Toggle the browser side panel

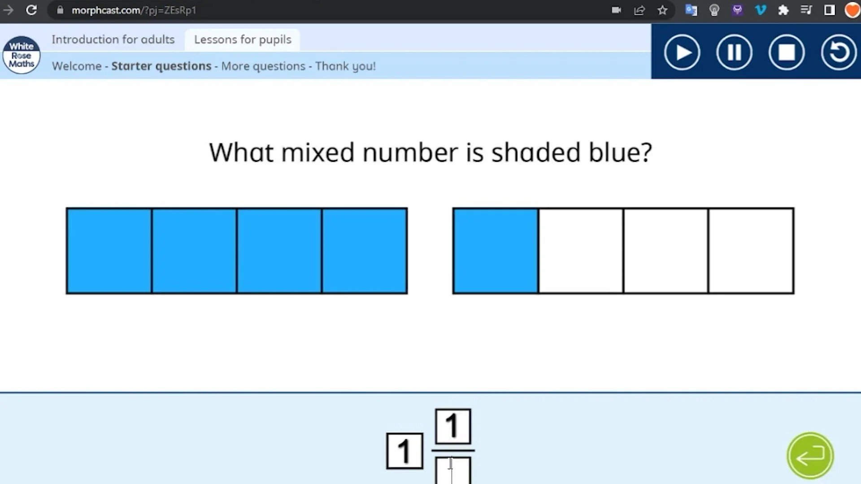click(830, 10)
